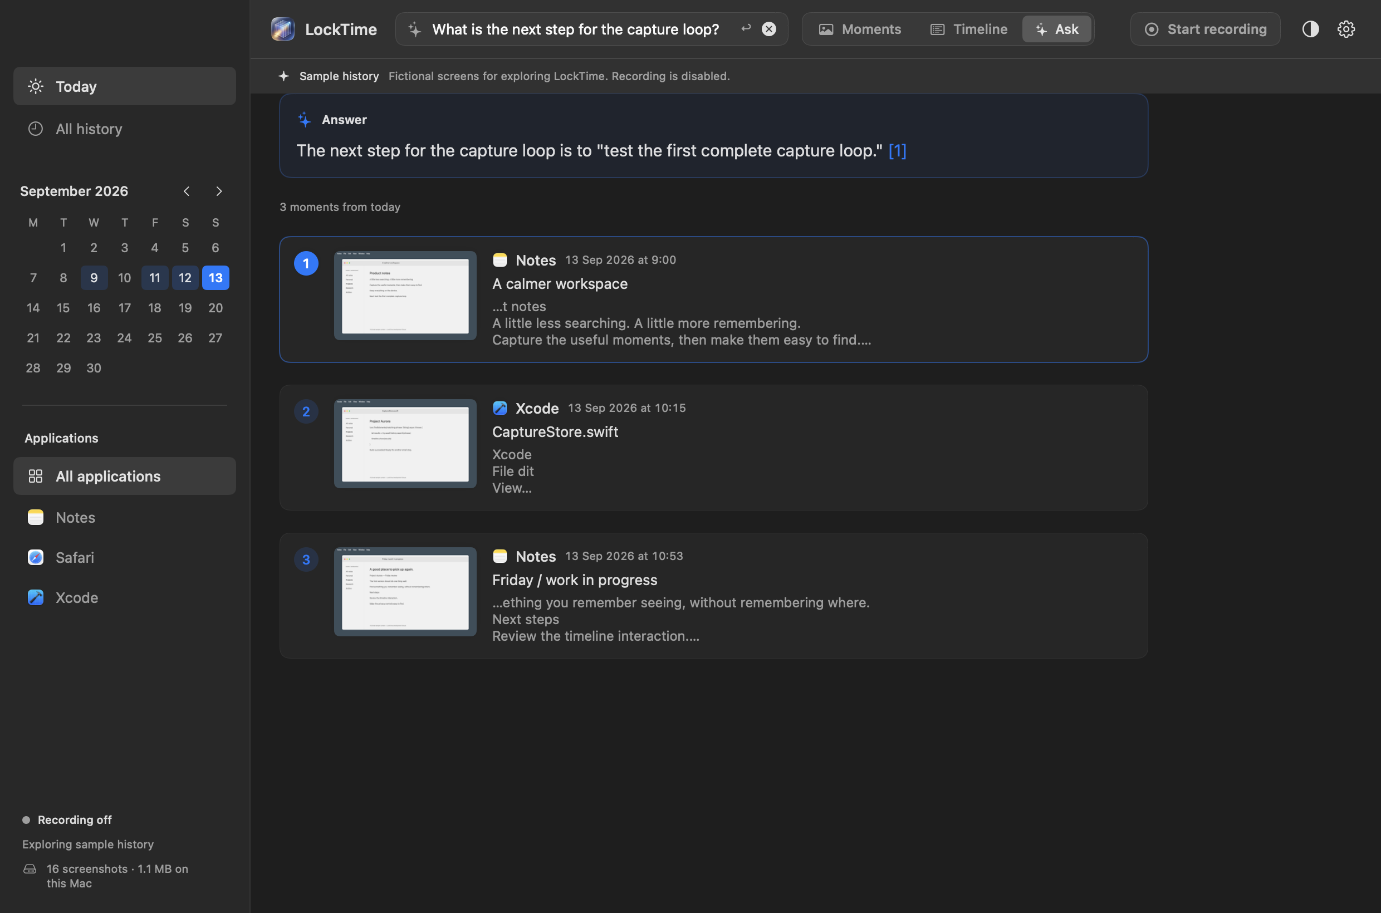1381x913 pixels.
Task: Click the Recording off status indicator
Action: [x=67, y=820]
